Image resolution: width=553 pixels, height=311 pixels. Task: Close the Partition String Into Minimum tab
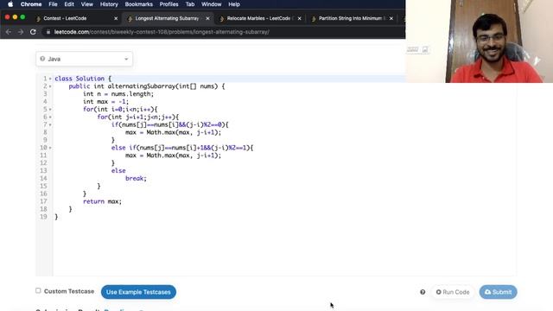point(391,18)
